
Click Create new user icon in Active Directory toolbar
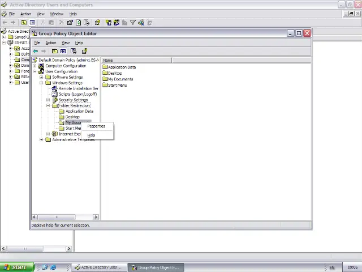[x=108, y=23]
